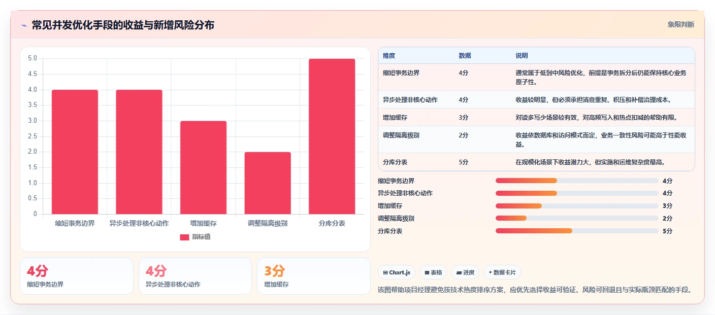Click the 分库分表 progress bar

(x=577, y=231)
